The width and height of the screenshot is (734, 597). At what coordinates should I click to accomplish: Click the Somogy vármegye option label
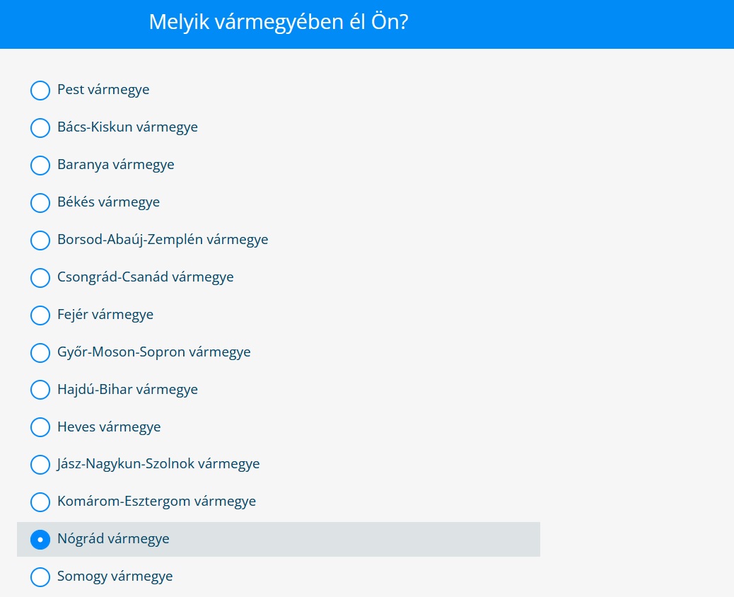(x=115, y=576)
